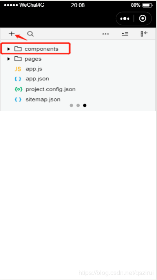
Task: Open project.config.json file
Action: pos(50,89)
